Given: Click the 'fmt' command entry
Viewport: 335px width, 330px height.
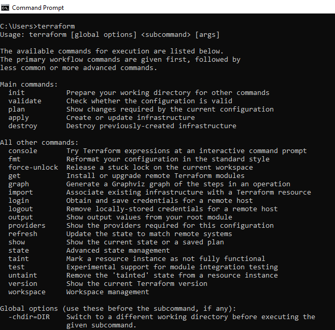Looking at the screenshot, I should coord(15,159).
